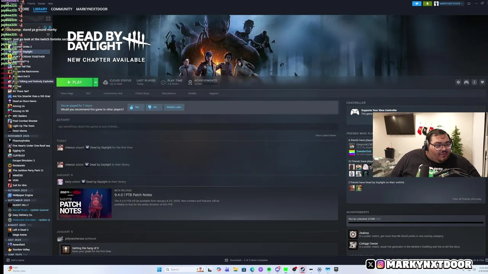This screenshot has width=488, height=274.
Task: Click the achievements progress bar
Action: coord(416,223)
